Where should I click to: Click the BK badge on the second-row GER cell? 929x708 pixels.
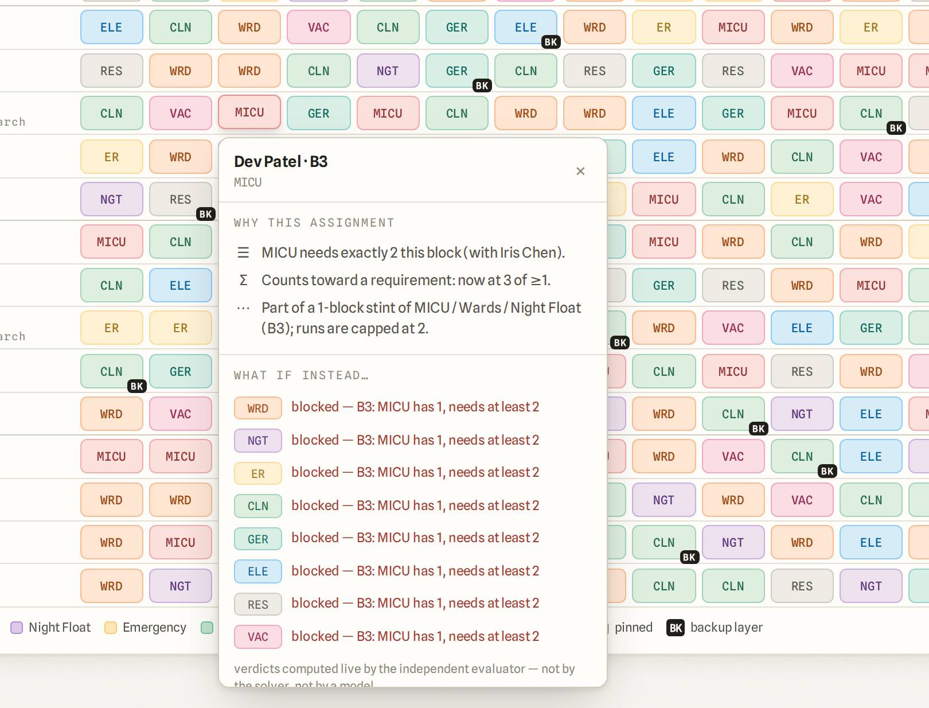pos(482,85)
